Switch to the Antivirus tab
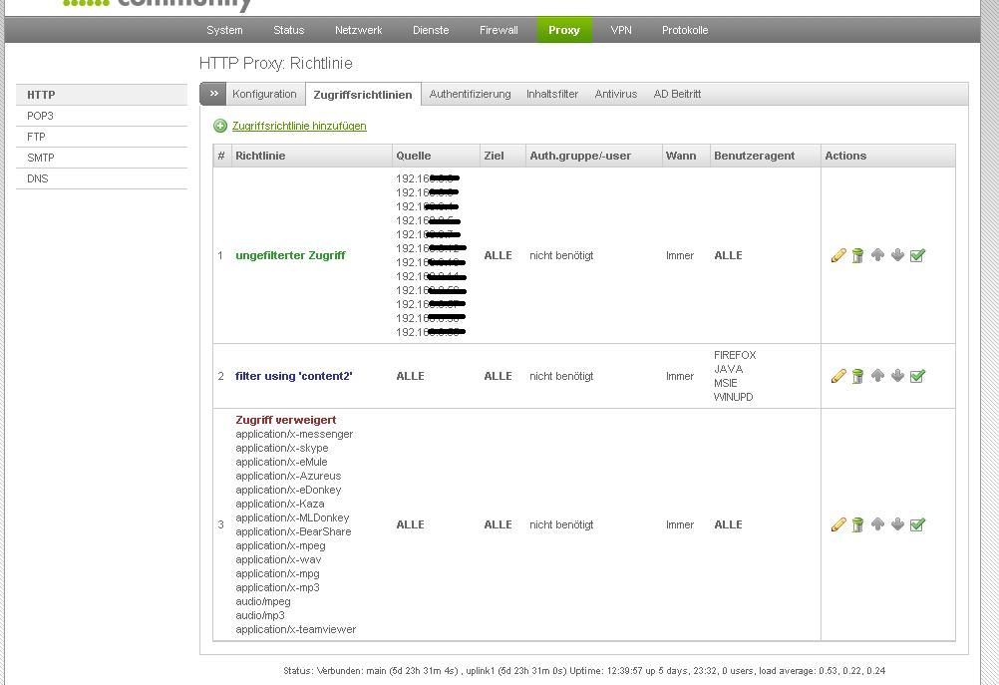The width and height of the screenshot is (999, 685). pyautogui.click(x=615, y=94)
